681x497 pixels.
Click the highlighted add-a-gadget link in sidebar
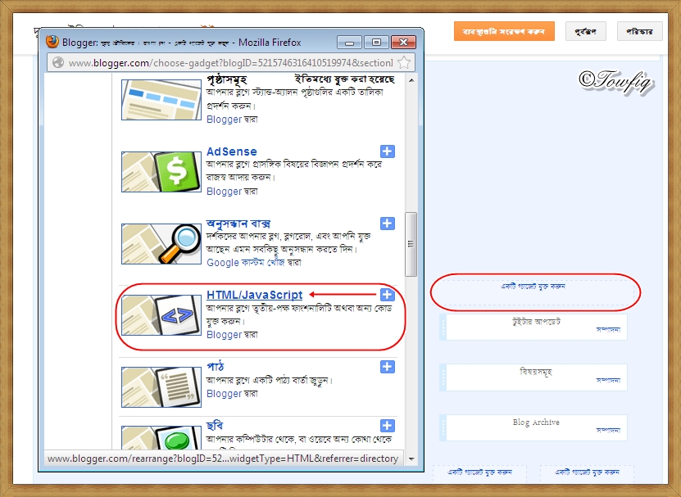tap(533, 287)
